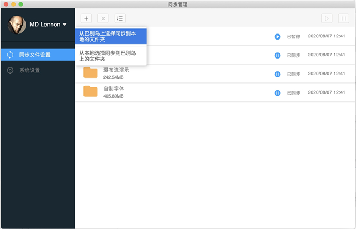Select the 自制字体 folder icon

coord(91,92)
